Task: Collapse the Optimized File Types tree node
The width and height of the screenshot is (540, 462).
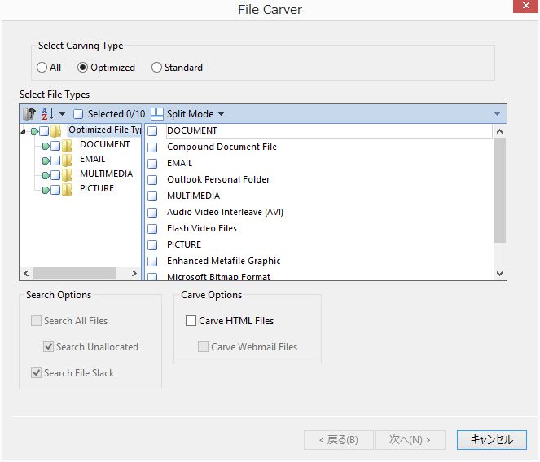Action: coord(23,131)
